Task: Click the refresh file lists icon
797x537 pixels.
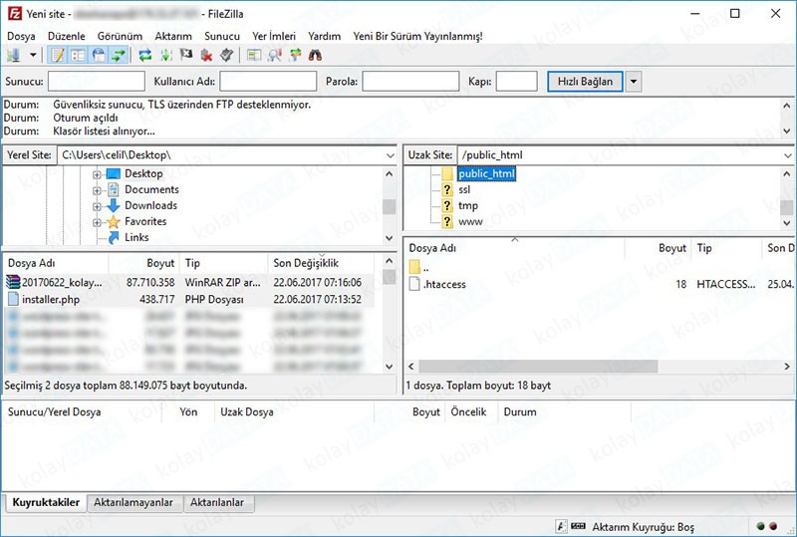Action: (145, 55)
